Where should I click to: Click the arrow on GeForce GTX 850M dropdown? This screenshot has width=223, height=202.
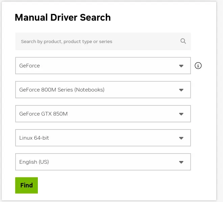coord(181,114)
